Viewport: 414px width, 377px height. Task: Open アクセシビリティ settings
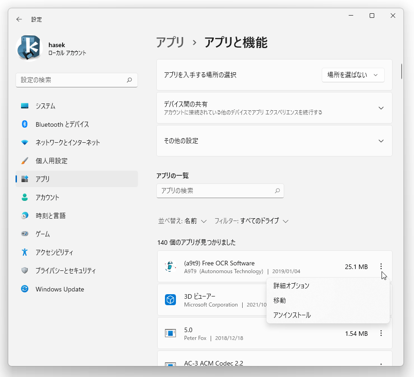(x=77, y=252)
